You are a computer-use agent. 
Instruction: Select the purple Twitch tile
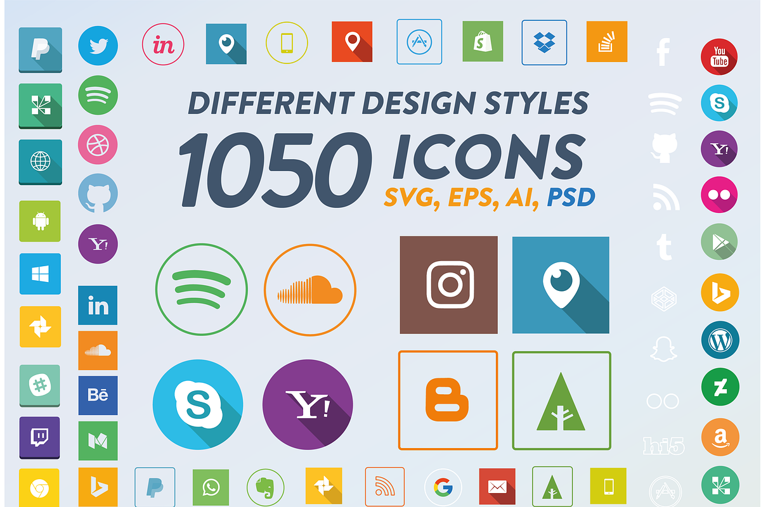[41, 437]
